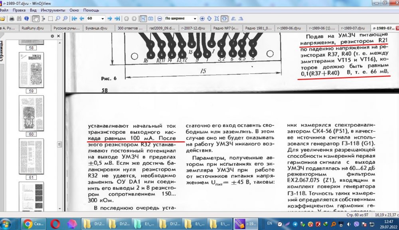Select the hand drag tool
Screen dimensions: 399x230
coord(36,19)
